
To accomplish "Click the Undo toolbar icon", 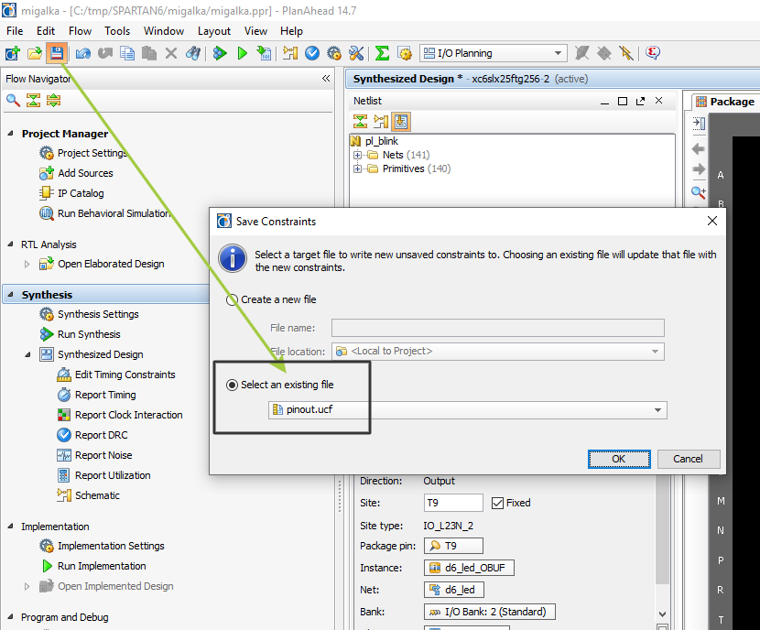I will pos(83,53).
